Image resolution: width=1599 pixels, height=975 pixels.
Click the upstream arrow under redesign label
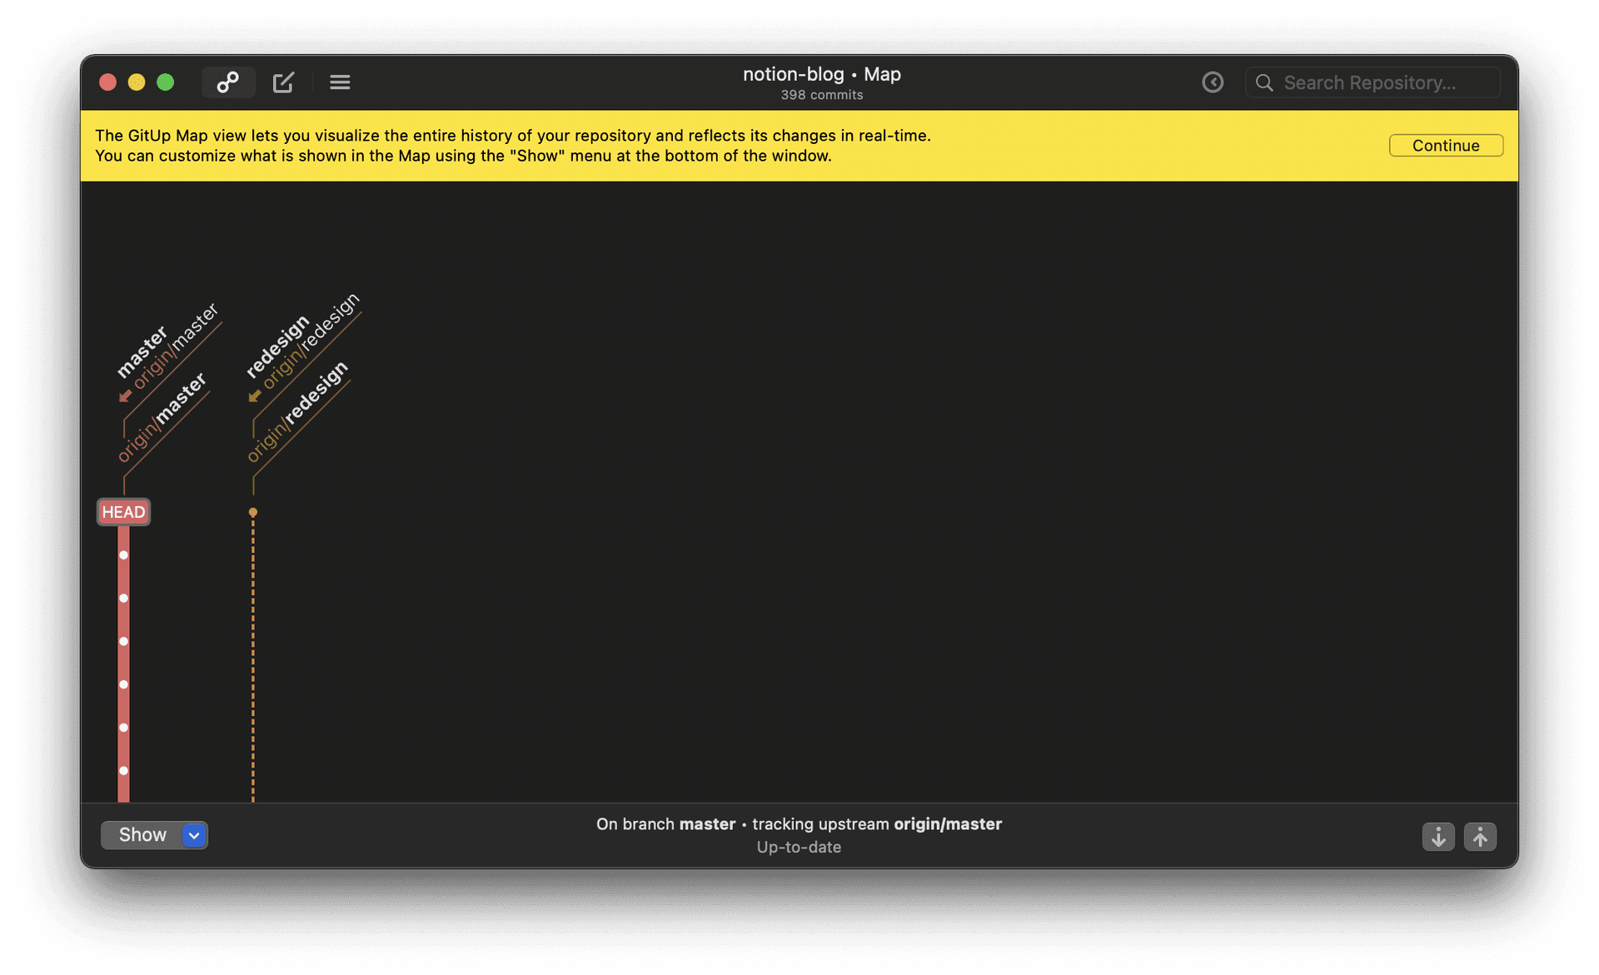tap(255, 395)
